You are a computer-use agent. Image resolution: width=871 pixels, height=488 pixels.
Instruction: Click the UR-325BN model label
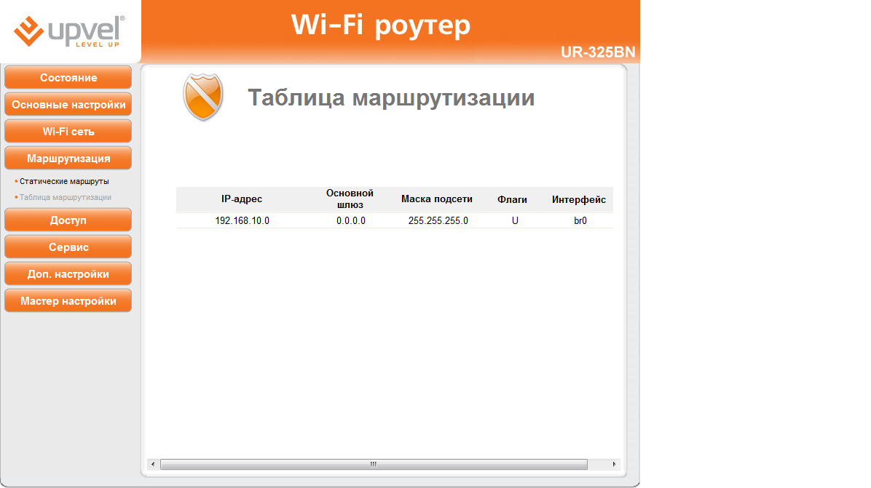pos(598,52)
